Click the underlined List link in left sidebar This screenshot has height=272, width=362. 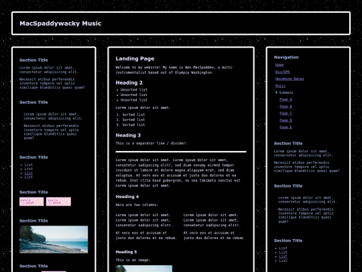[x=29, y=173]
